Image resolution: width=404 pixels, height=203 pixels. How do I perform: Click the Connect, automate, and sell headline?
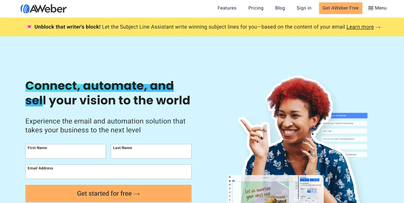108,93
